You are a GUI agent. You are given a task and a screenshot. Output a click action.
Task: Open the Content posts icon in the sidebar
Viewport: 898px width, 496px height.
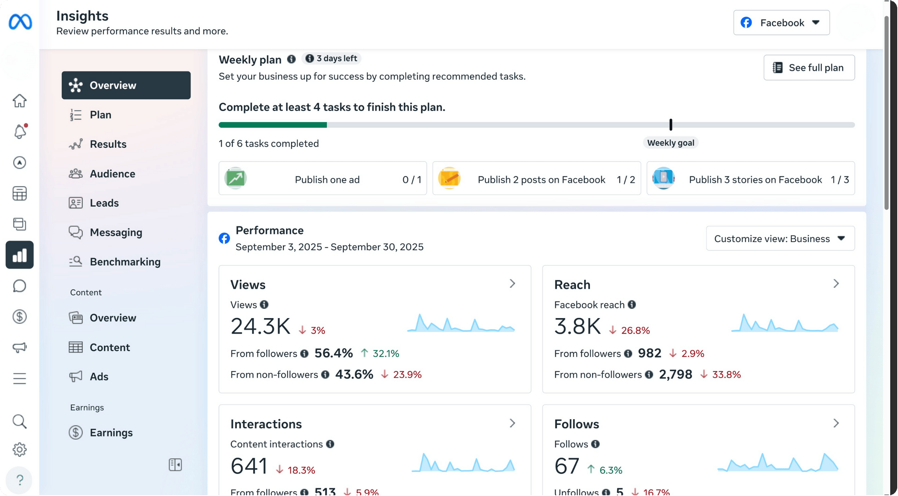point(19,224)
